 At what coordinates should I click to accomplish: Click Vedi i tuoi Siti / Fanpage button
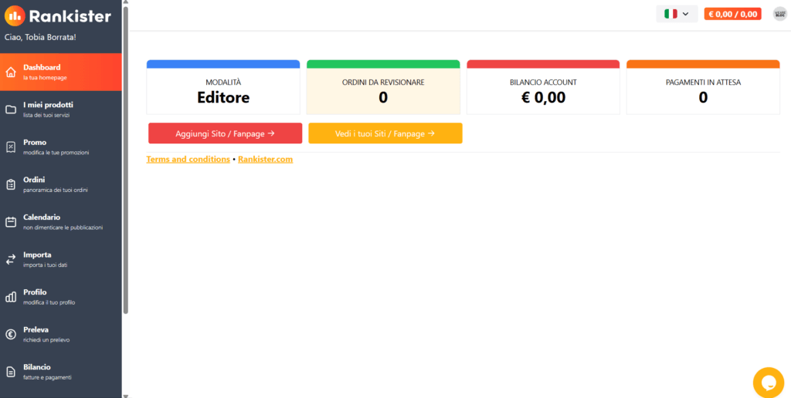(385, 133)
